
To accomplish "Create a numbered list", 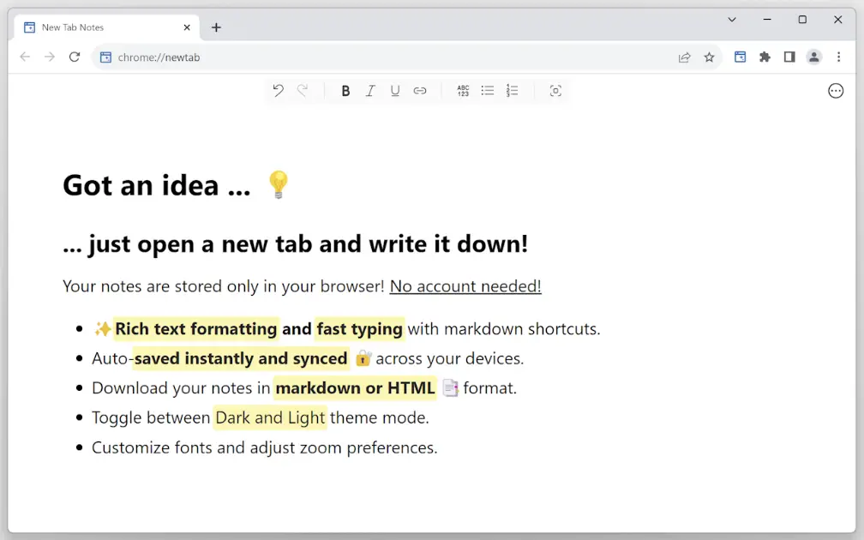I will [512, 90].
